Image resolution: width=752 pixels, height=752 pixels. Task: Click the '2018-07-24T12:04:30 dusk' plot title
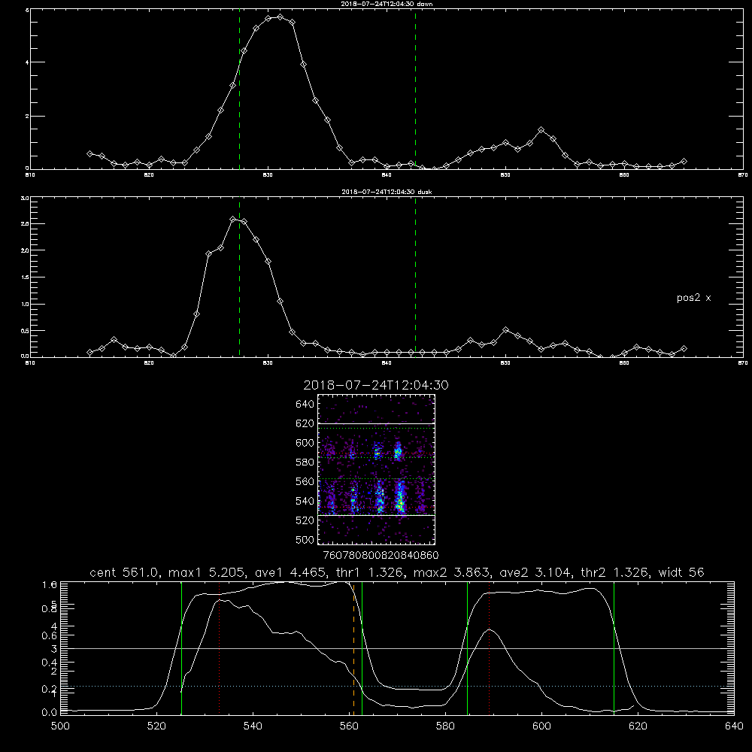387,192
